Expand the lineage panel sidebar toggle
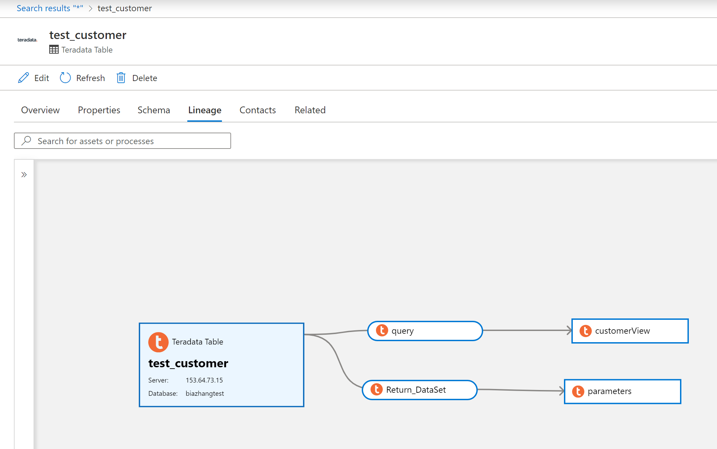 coord(24,175)
